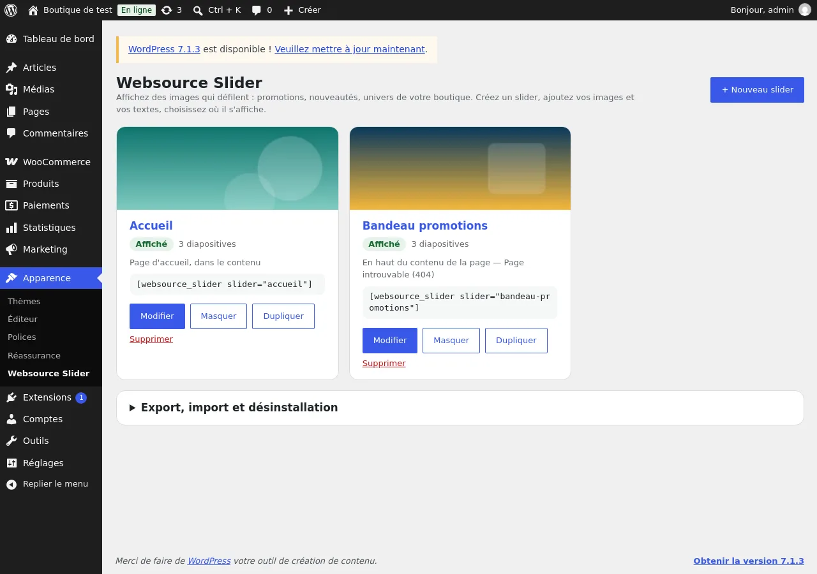This screenshot has width=817, height=574.
Task: Click Veuillez mettre à jour maintenant link
Action: click(x=350, y=49)
